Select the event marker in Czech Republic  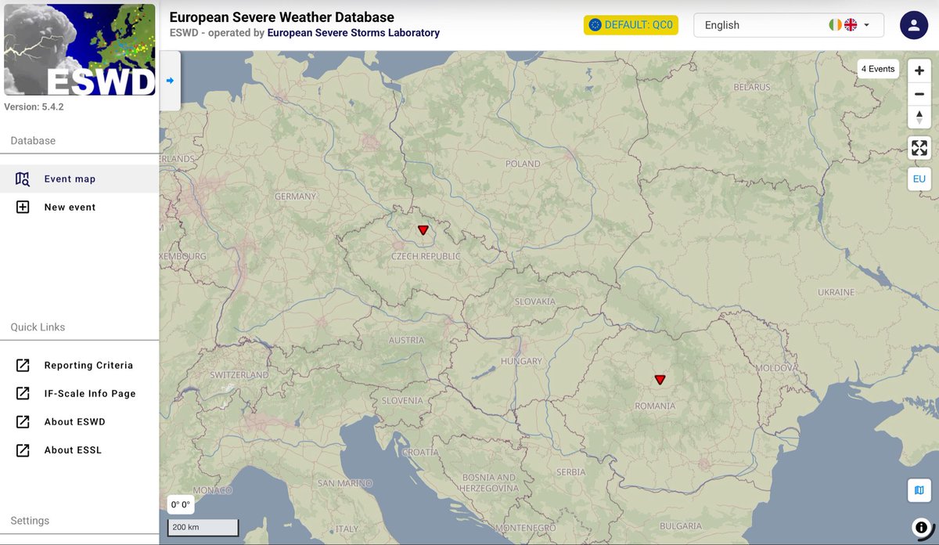pyautogui.click(x=423, y=229)
